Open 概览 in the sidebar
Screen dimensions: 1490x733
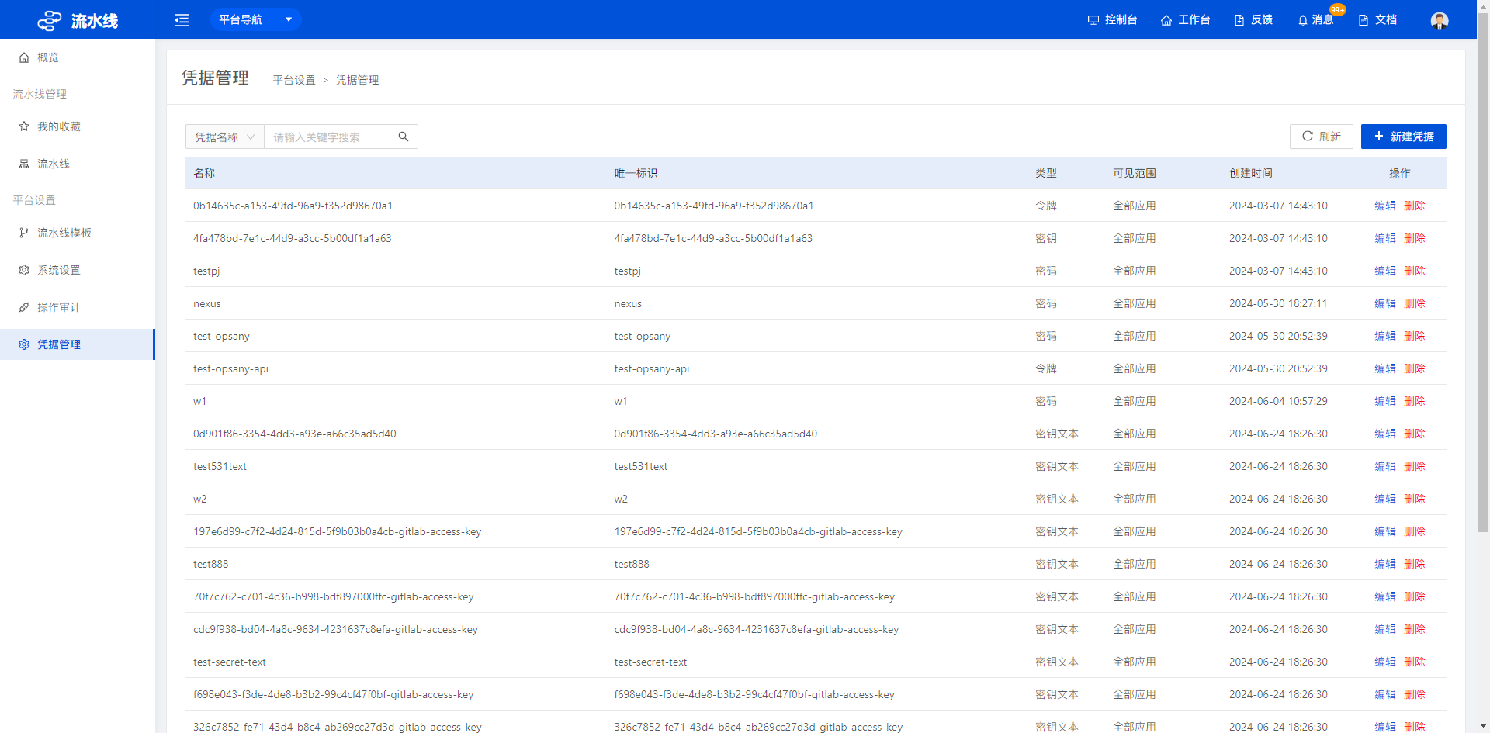(78, 57)
